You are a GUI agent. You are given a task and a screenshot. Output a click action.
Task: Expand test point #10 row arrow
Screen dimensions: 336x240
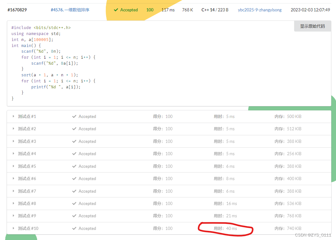point(13,228)
